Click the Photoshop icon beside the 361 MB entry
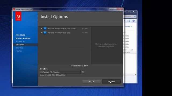 click(x=45, y=33)
